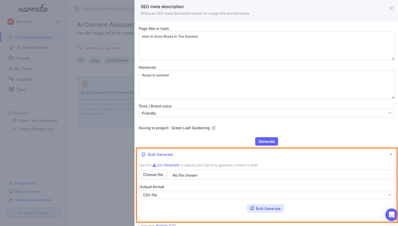Select the Social Media filter chip

point(117,60)
